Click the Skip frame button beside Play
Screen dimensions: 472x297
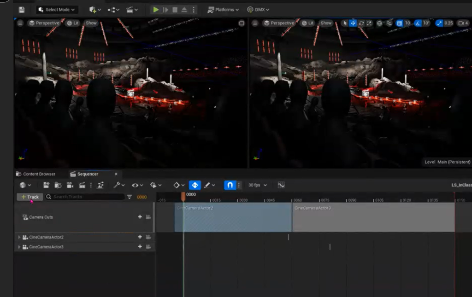click(165, 10)
